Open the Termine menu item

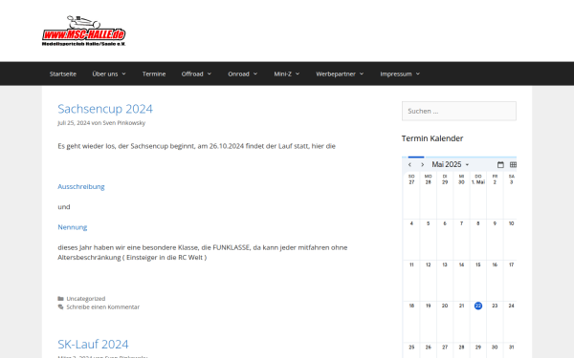(x=154, y=74)
